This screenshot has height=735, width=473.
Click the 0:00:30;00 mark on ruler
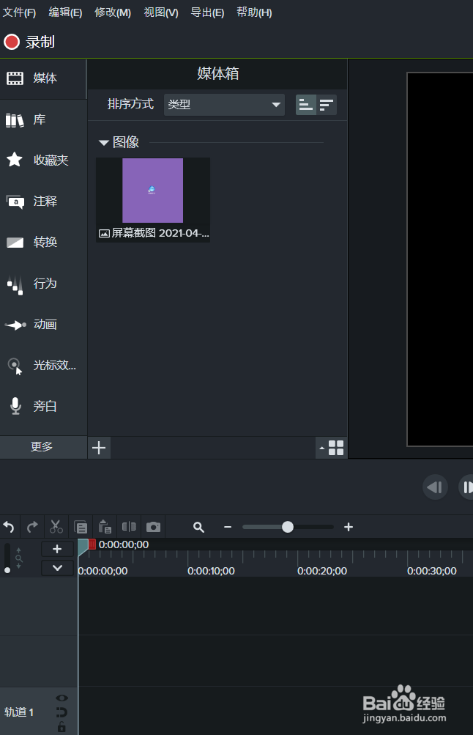pos(431,571)
